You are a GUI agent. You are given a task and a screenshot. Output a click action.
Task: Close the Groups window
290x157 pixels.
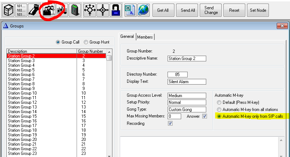coord(282,26)
